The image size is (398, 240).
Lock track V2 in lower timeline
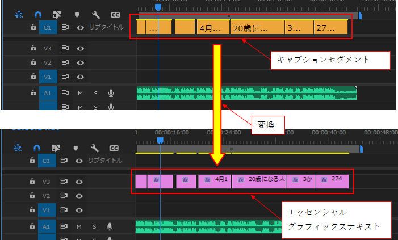(32, 195)
